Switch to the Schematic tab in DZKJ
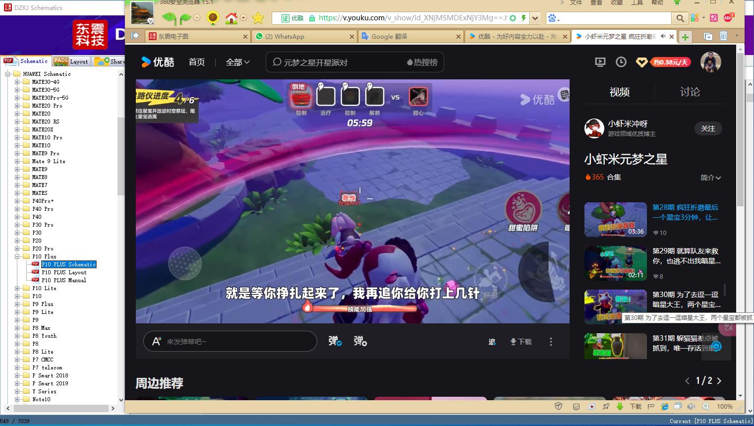This screenshot has width=754, height=426. (x=26, y=61)
